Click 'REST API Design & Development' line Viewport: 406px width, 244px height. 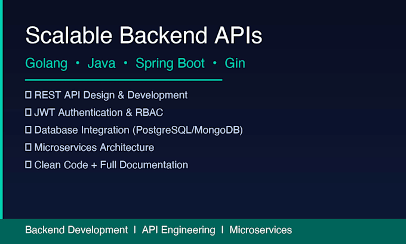[106, 95]
